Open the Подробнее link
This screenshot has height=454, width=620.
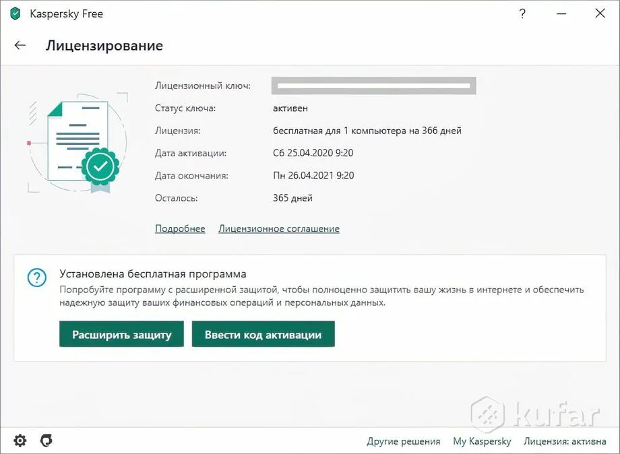pyautogui.click(x=180, y=228)
